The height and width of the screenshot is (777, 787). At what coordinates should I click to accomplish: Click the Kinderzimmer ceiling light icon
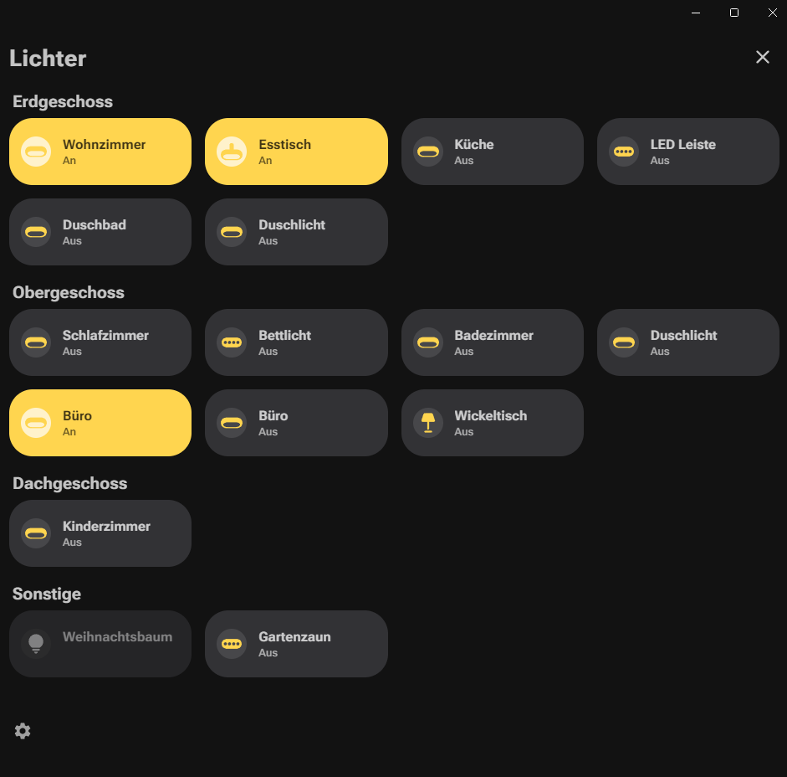[36, 533]
